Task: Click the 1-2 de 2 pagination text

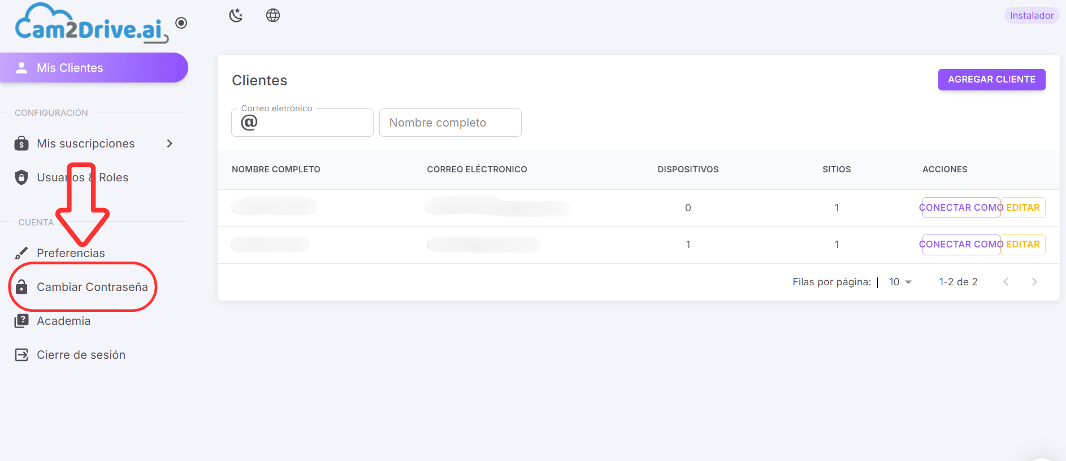Action: (x=959, y=282)
